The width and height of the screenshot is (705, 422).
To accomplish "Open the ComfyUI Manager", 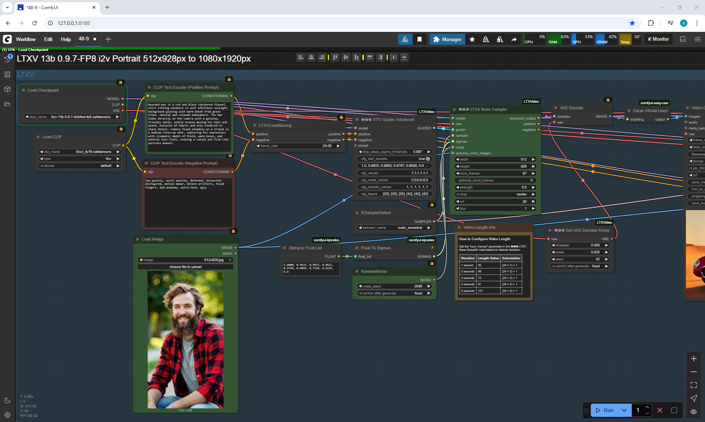I will coord(447,39).
